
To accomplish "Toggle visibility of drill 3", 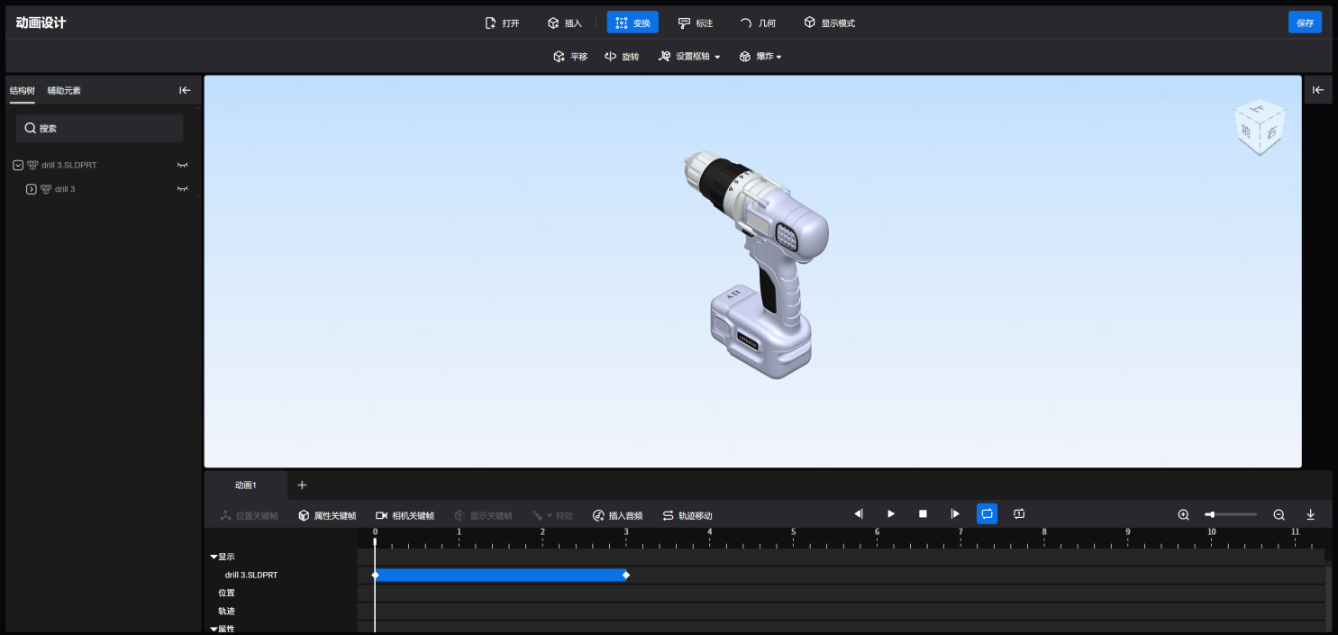I will (x=183, y=189).
